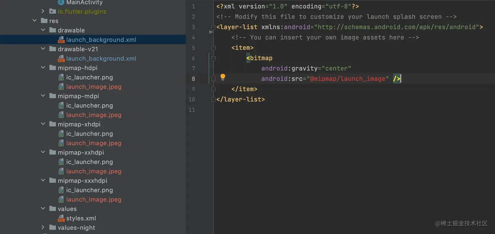The height and width of the screenshot is (234, 495).
Task: Fold the item tag at line 5
Action: 213,48
